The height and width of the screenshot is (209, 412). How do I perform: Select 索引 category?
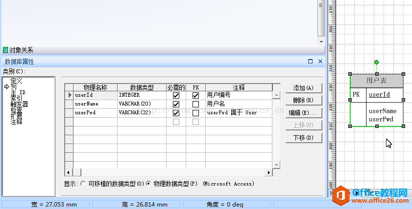click(x=16, y=99)
